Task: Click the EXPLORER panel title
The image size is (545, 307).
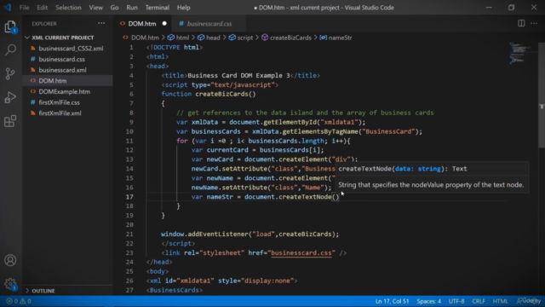Action: (44, 24)
